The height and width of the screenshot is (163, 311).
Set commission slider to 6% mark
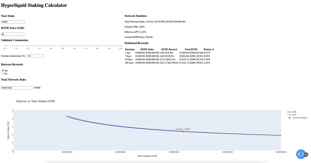click(x=74, y=46)
